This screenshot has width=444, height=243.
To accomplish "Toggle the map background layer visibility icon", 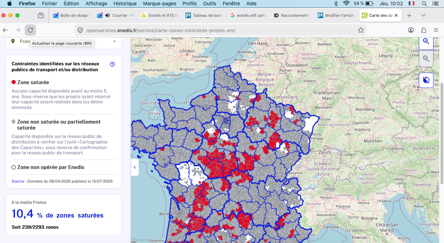I will (426, 80).
